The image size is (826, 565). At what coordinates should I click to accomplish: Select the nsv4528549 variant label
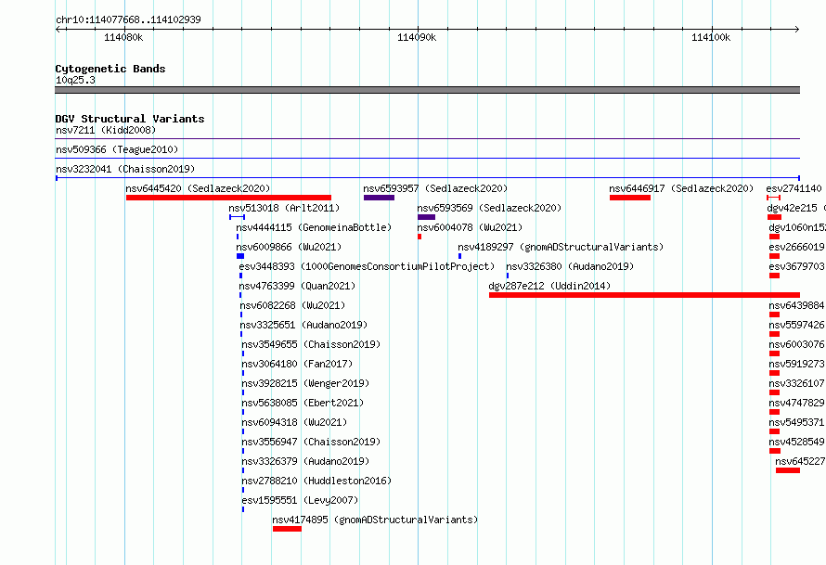[797, 442]
